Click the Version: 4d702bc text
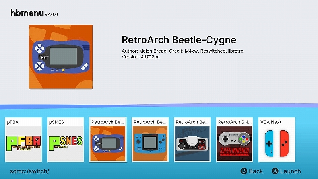The width and height of the screenshot is (318, 179). 141,57
